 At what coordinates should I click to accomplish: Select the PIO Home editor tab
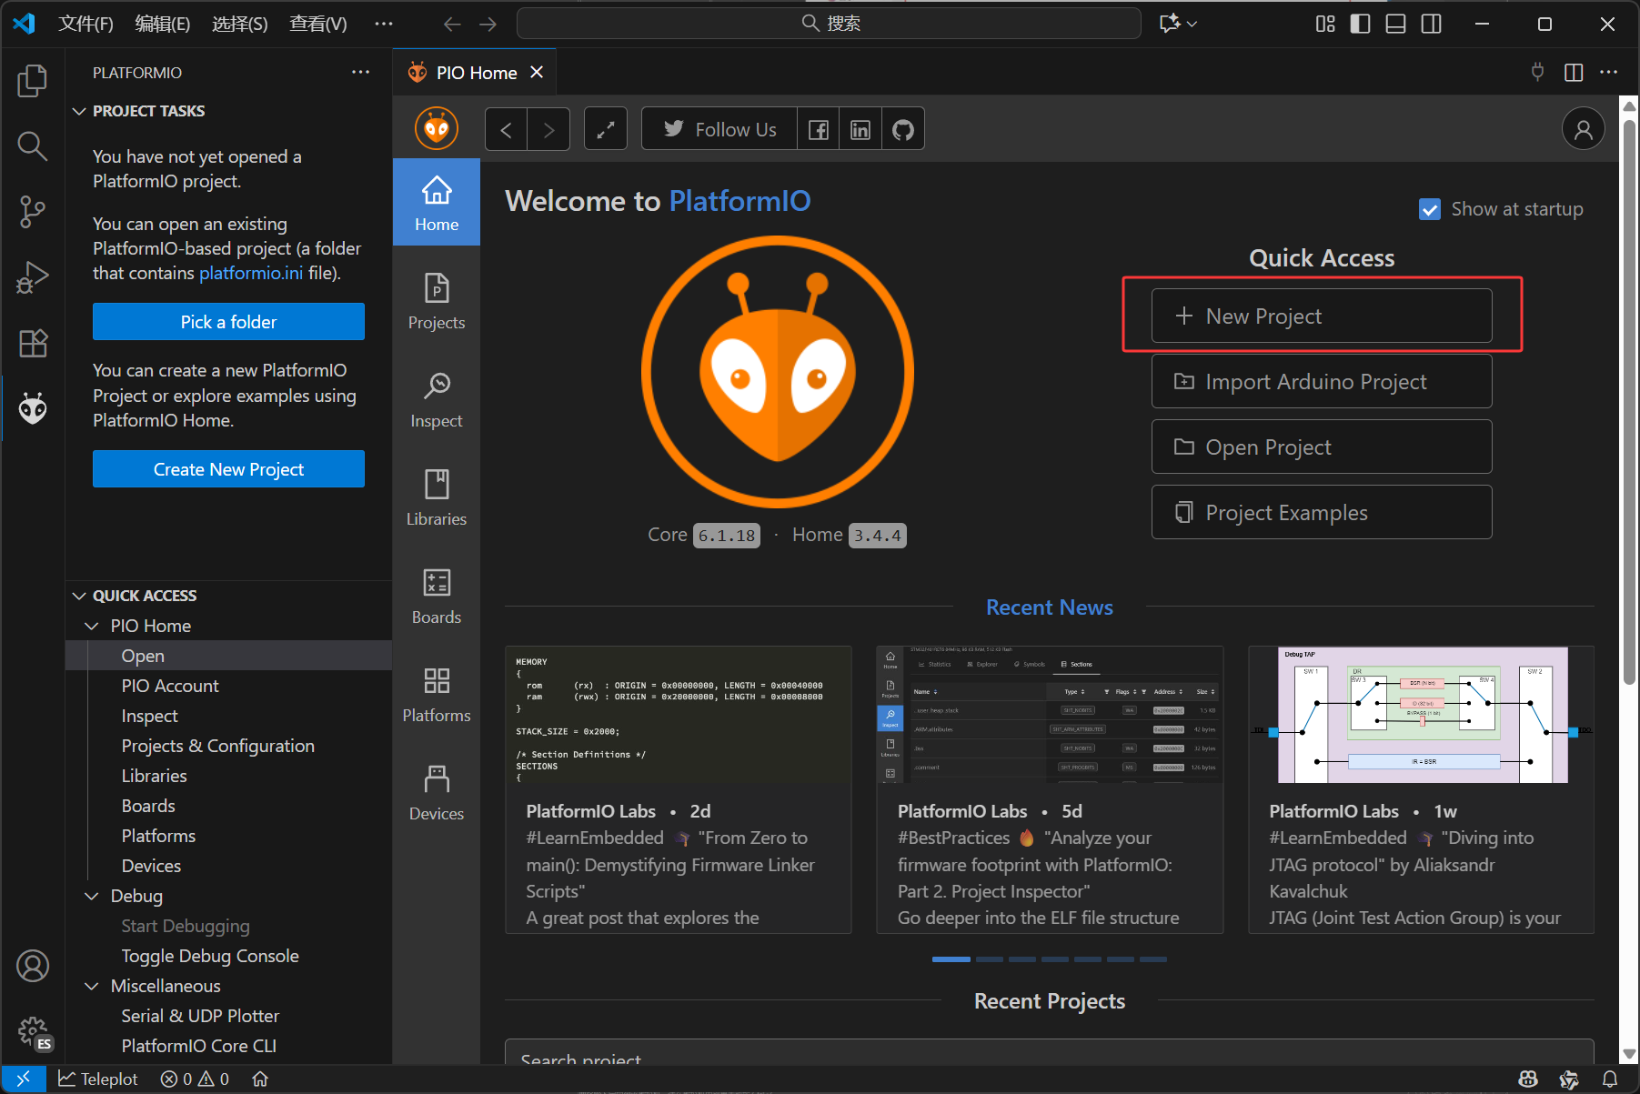[475, 72]
